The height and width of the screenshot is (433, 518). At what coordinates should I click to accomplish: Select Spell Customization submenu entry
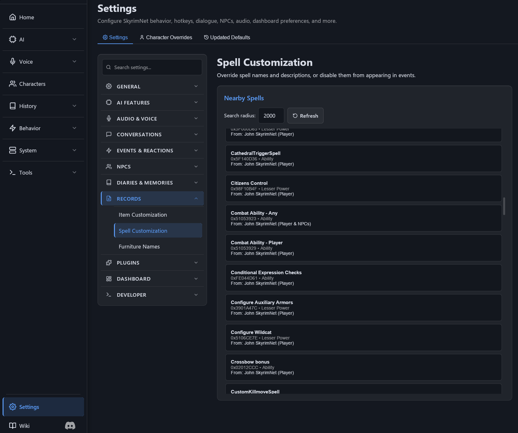point(158,230)
